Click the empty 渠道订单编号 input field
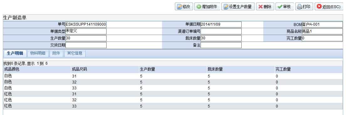346x115 pixels. coord(221,32)
